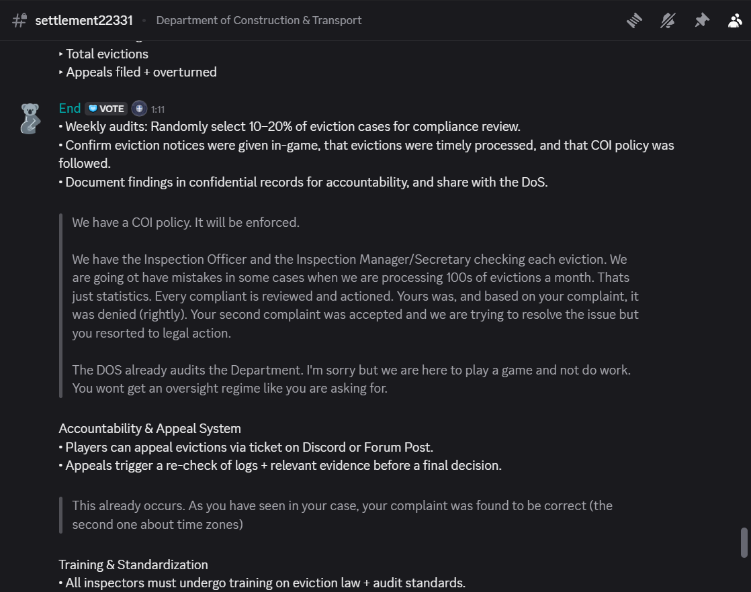The image size is (751, 592).
Task: Show pinned messages with pin icon
Action: click(x=702, y=21)
